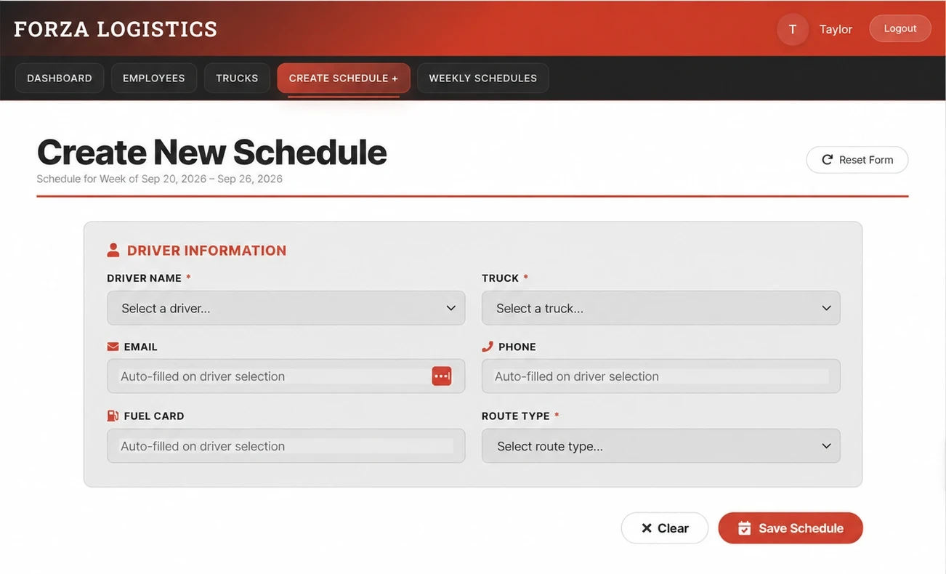Click the ROUTE TYPE field label
946x574 pixels.
point(516,416)
